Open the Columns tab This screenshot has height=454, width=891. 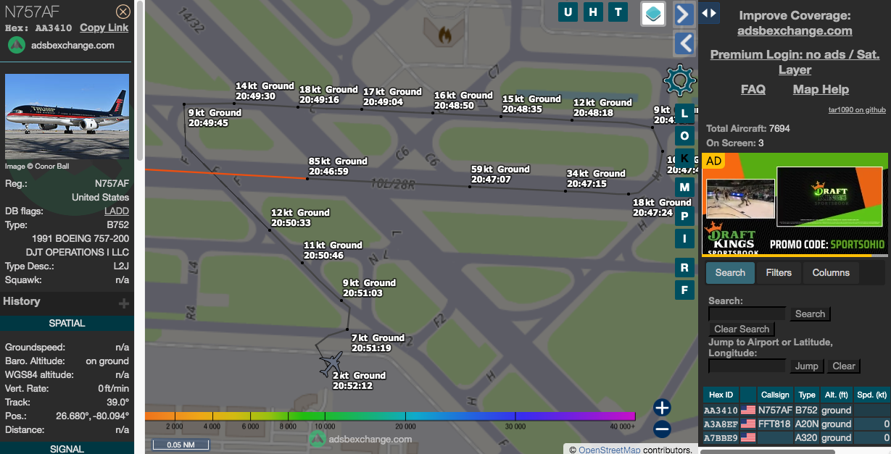831,273
